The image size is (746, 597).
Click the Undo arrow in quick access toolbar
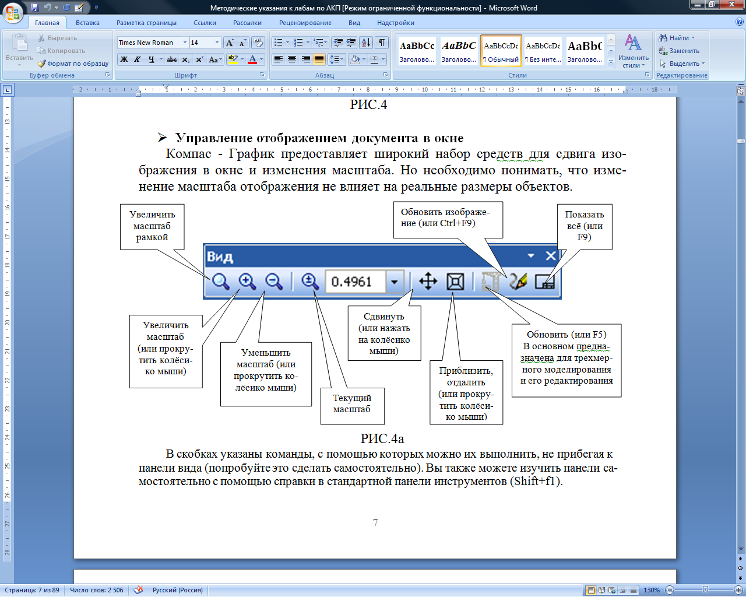48,8
